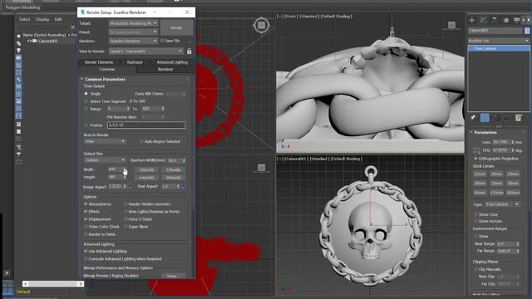
Task: Open the Display command panel tab
Action: [x=516, y=20]
